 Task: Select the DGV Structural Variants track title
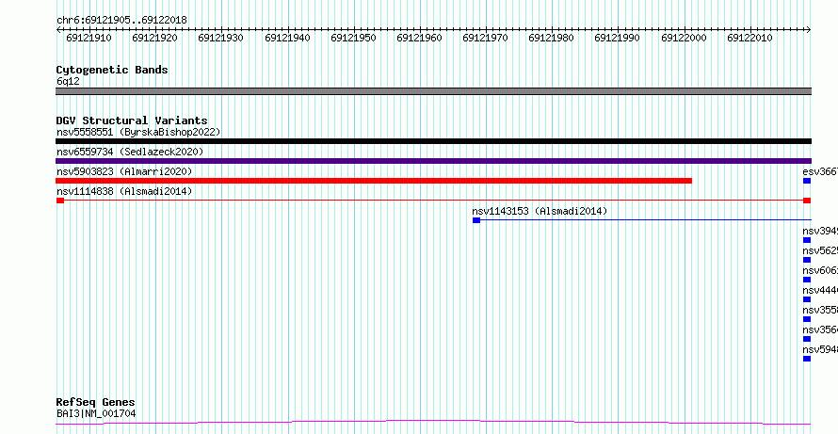132,121
